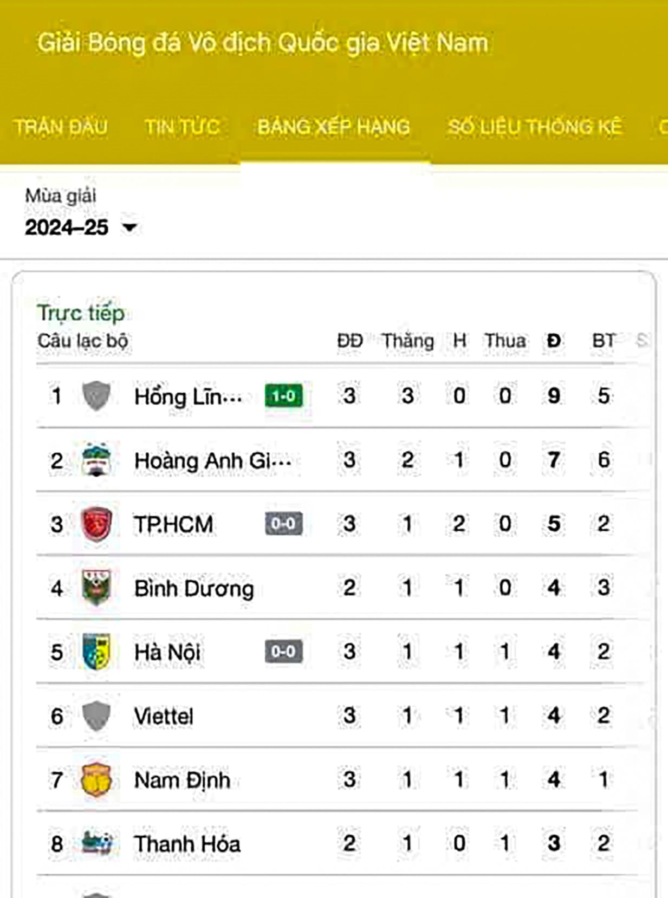The height and width of the screenshot is (898, 668).
Task: Click the red TP.HCM club crest
Action: pos(96,524)
